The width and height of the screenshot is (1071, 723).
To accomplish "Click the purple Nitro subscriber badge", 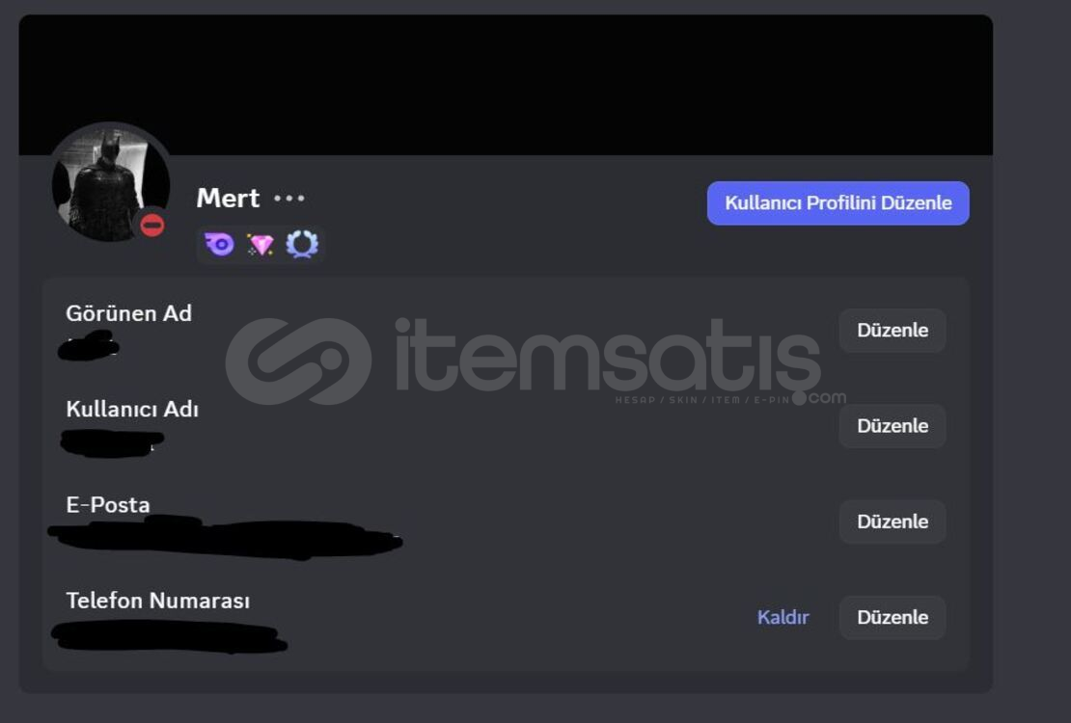I will (219, 245).
